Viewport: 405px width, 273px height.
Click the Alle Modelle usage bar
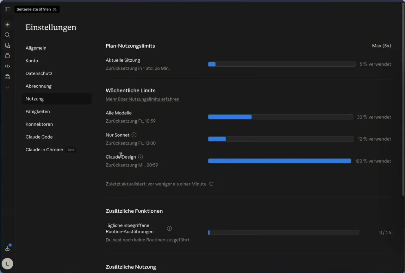(x=280, y=117)
